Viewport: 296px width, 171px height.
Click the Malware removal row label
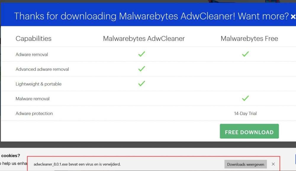(x=33, y=99)
